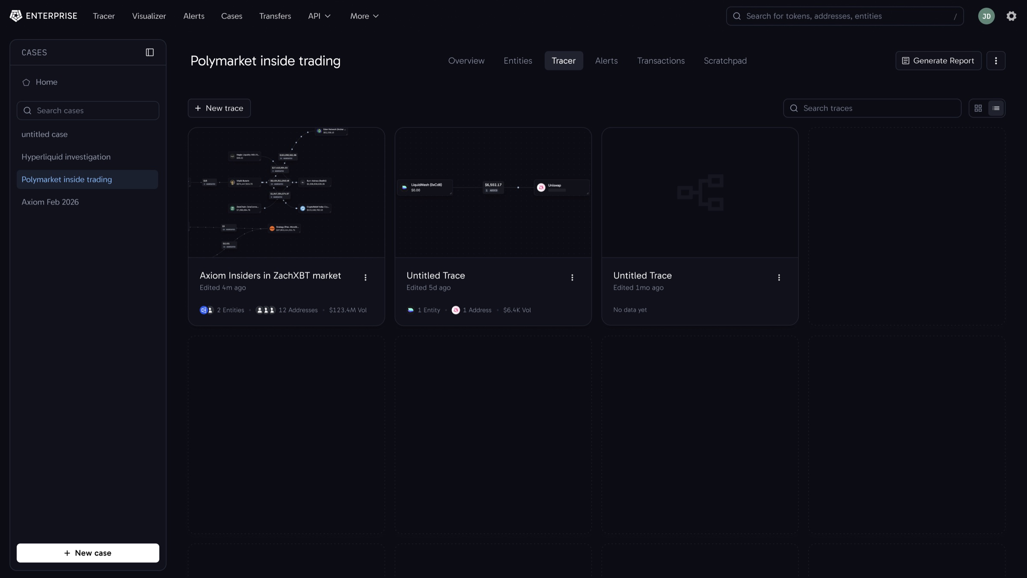Open the JD user avatar
The height and width of the screenshot is (578, 1027).
[x=986, y=16]
